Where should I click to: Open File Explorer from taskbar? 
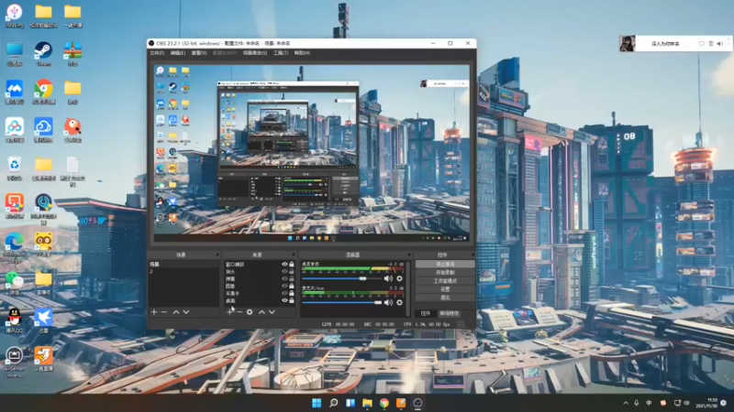point(367,403)
